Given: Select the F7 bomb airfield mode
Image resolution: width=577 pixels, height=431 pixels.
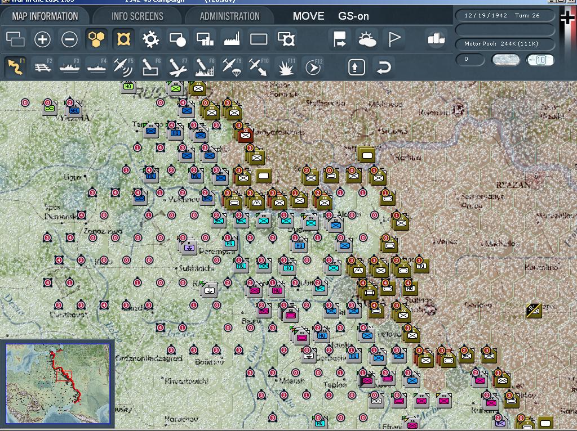Looking at the screenshot, I should click(177, 68).
